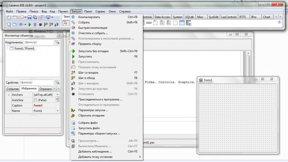Click the property grid scrollbar thumb
This screenshot has width=288, height=162.
[58, 99]
